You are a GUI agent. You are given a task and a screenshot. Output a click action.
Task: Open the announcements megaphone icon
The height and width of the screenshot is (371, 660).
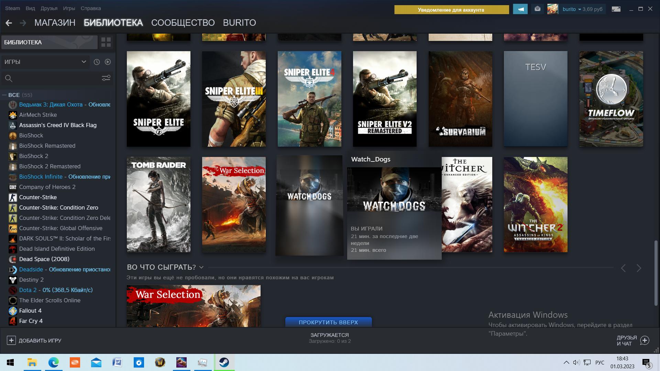[520, 9]
